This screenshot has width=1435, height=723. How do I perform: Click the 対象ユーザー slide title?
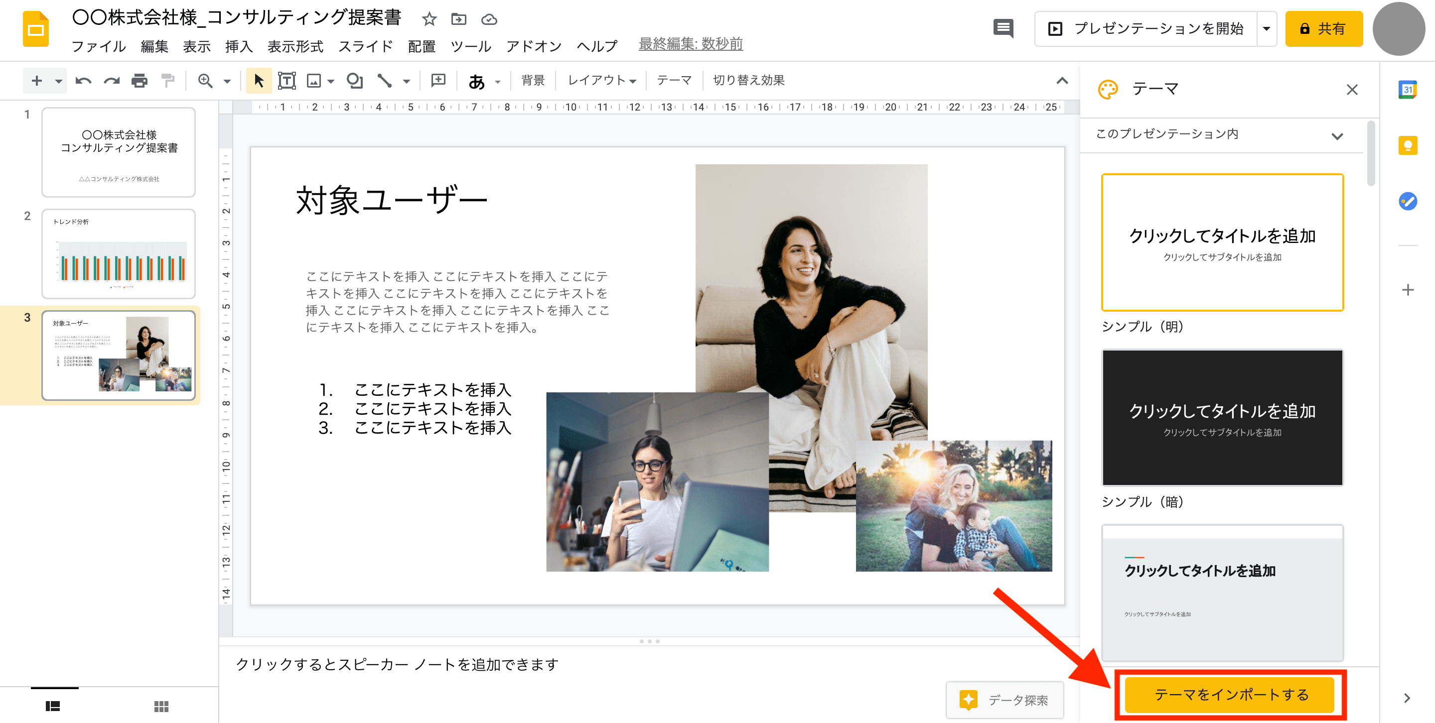coord(392,200)
